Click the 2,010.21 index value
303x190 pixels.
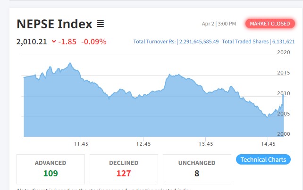pos(32,41)
